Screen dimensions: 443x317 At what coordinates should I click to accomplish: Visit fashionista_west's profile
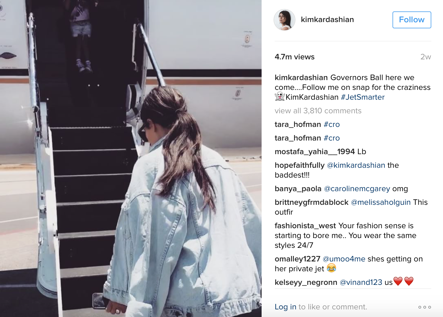click(305, 225)
